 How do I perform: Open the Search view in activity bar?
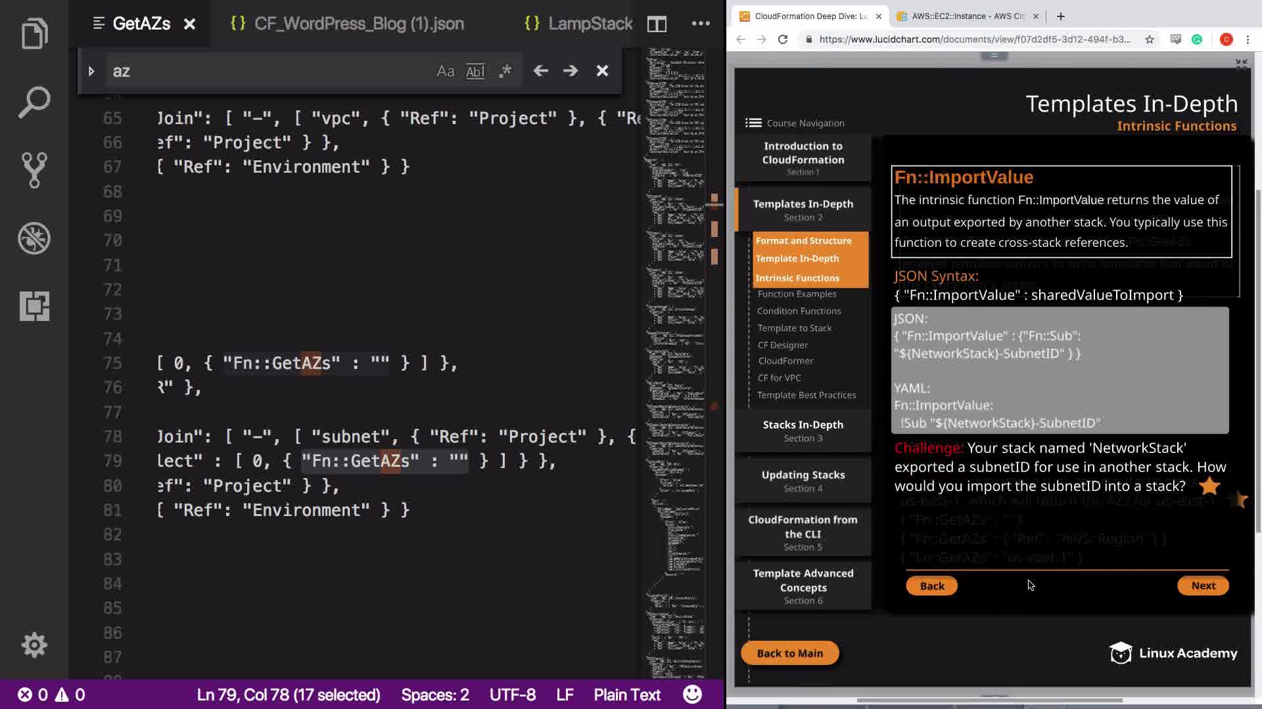34,102
